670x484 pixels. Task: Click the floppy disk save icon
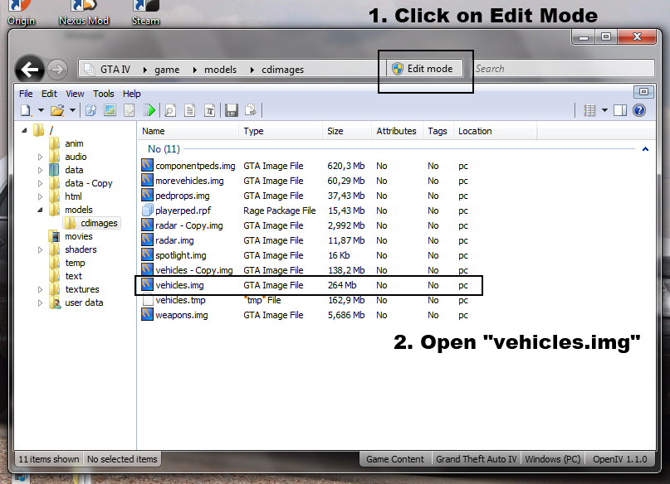[231, 110]
